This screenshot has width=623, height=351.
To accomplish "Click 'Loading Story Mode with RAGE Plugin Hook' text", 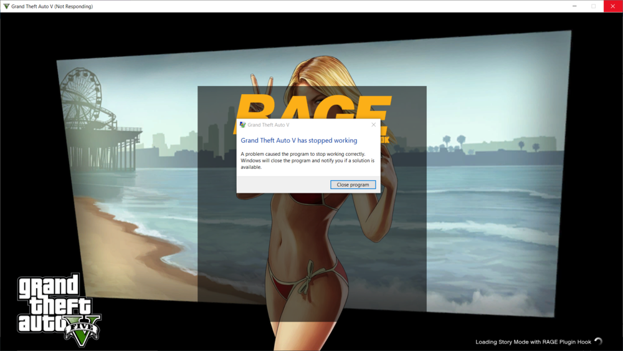I will tap(533, 342).
